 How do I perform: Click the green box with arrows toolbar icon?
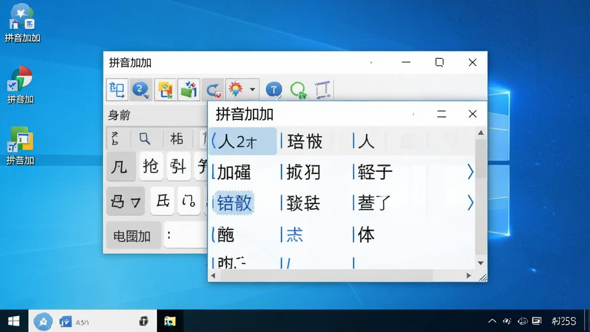coord(188,89)
